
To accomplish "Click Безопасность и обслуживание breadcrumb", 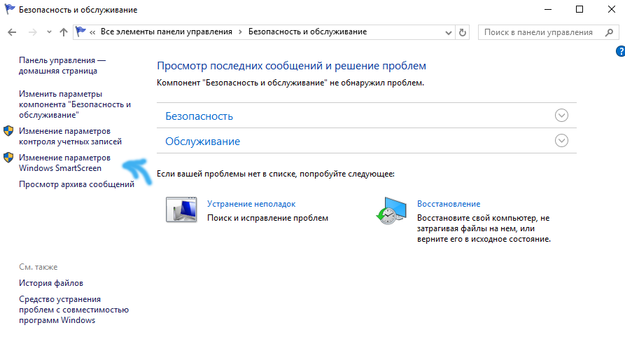I will pyautogui.click(x=307, y=32).
